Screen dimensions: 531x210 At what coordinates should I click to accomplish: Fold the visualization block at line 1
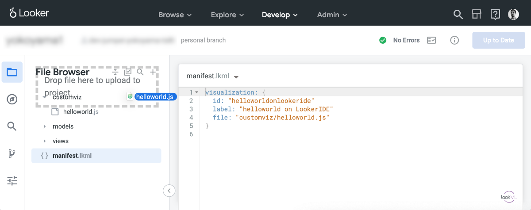pos(196,92)
